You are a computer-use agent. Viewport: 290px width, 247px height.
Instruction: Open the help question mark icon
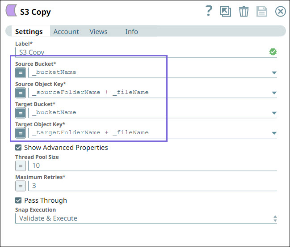208,11
